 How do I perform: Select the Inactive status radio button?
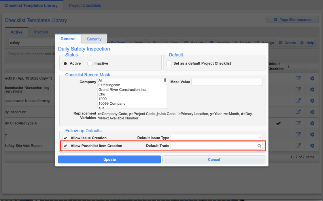(90, 63)
